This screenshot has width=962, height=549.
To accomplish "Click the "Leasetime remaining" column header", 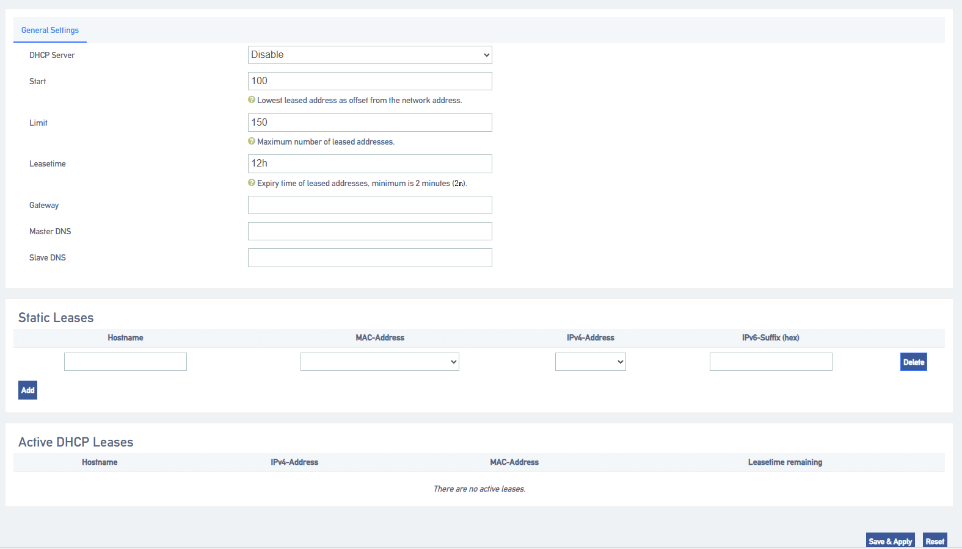I will (785, 462).
